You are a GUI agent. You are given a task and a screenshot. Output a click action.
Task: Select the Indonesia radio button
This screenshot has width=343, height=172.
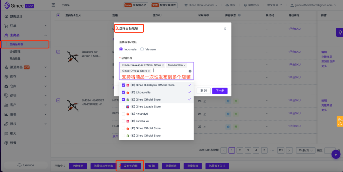[x=121, y=49]
